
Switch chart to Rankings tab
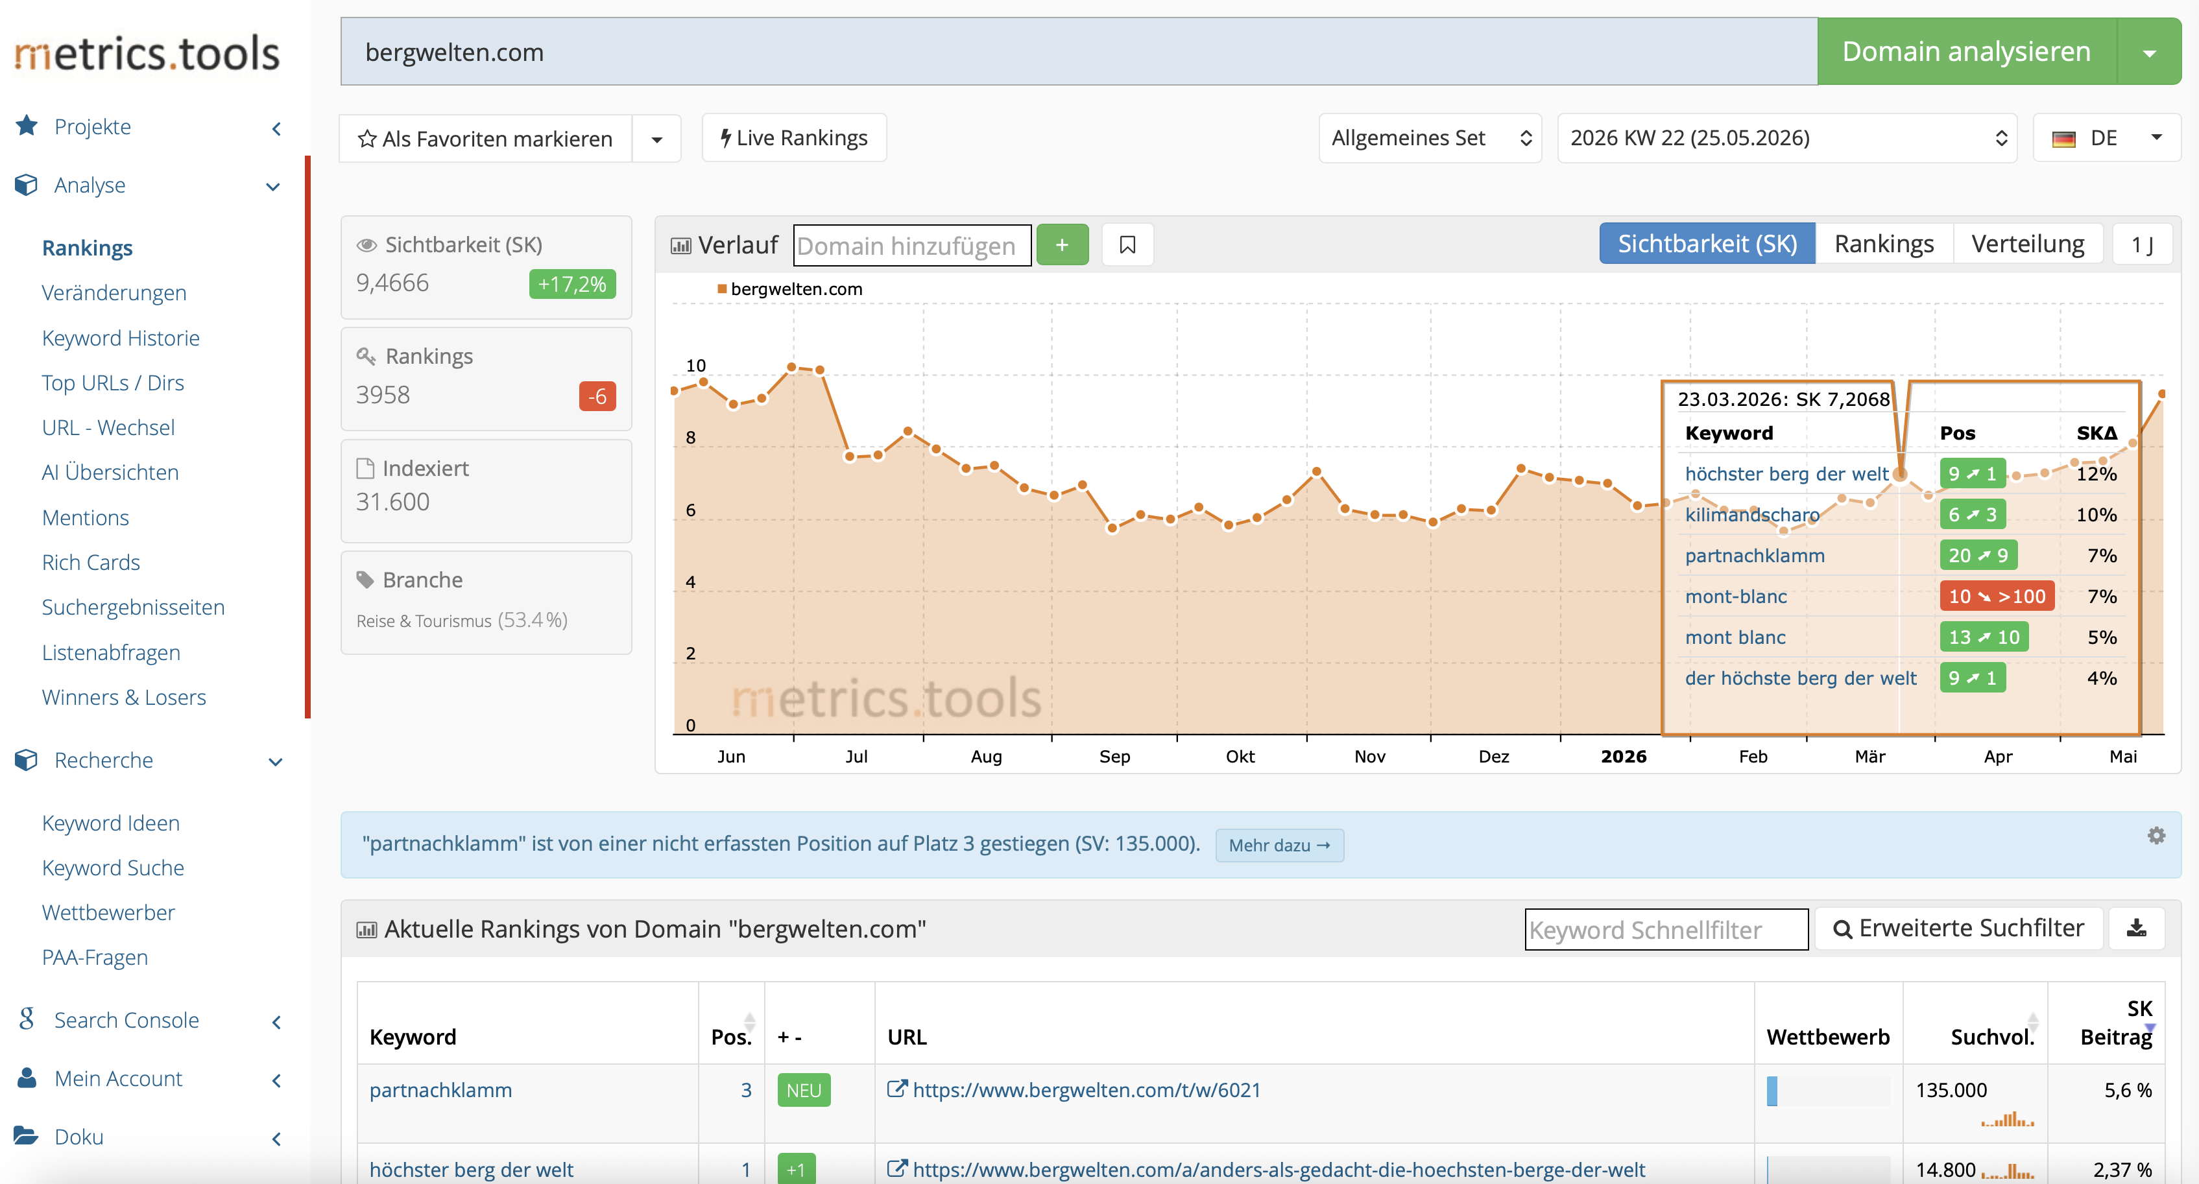click(1884, 244)
